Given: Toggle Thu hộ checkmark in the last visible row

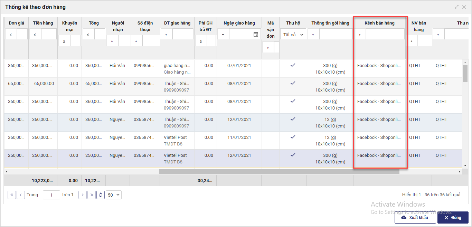Looking at the screenshot, I should click(x=293, y=155).
